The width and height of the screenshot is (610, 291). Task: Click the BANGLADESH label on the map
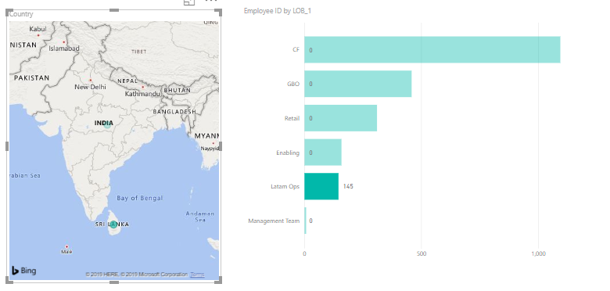pos(174,112)
